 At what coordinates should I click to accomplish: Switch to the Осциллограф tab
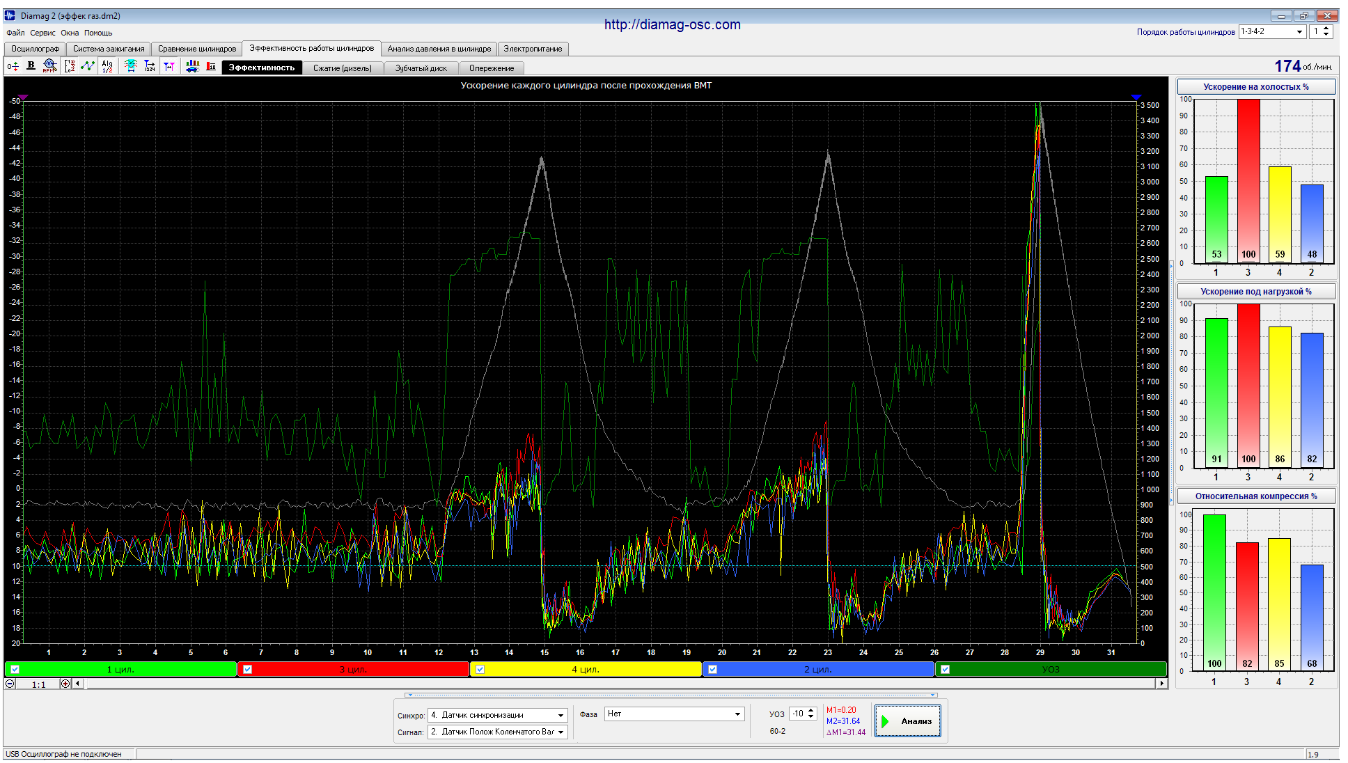[x=35, y=49]
